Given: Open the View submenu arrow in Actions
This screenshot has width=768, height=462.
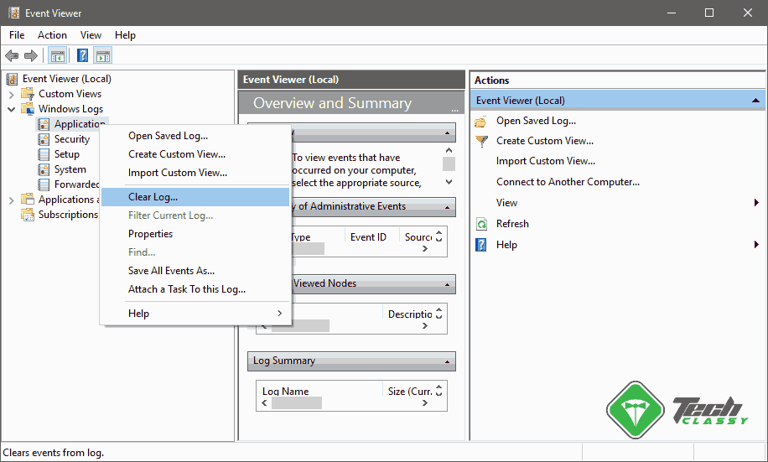Looking at the screenshot, I should coord(757,203).
